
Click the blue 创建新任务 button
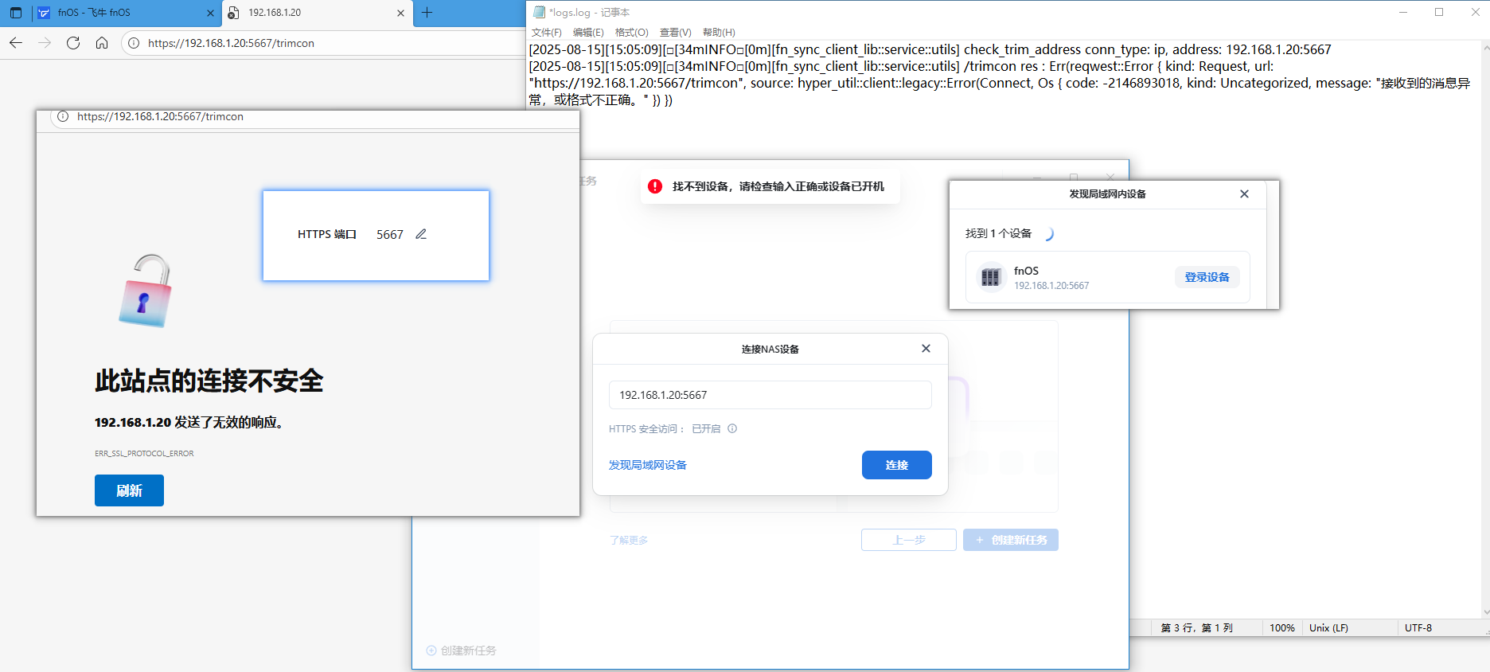tap(1010, 540)
